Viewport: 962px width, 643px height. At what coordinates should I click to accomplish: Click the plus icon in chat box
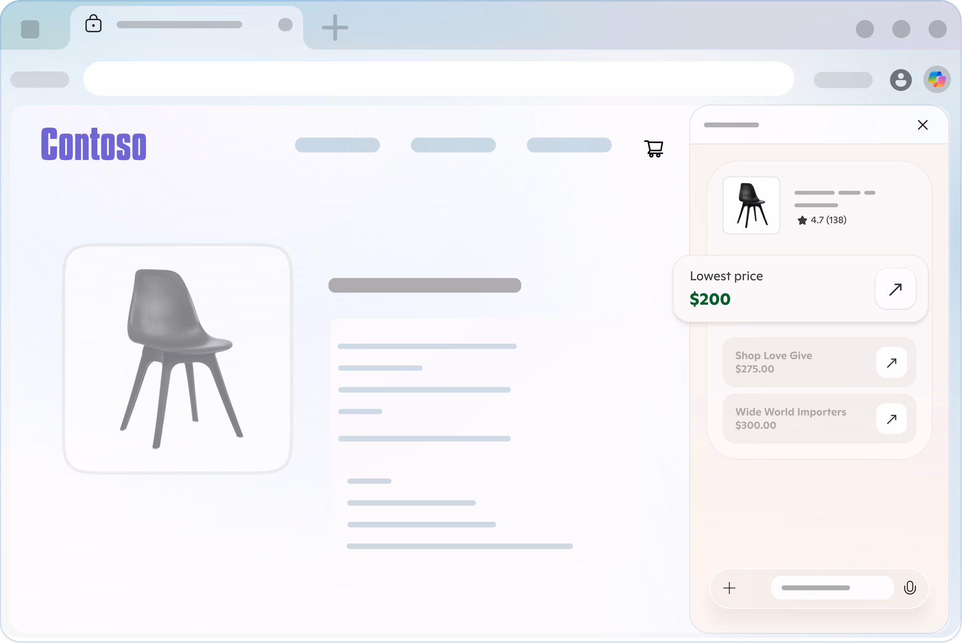click(730, 588)
